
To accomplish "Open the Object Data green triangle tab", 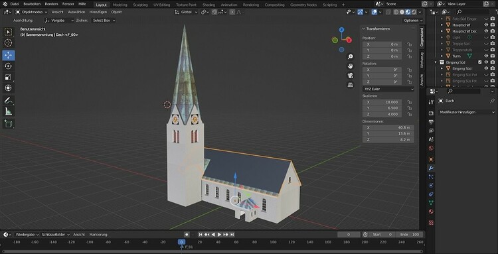I will [x=431, y=203].
